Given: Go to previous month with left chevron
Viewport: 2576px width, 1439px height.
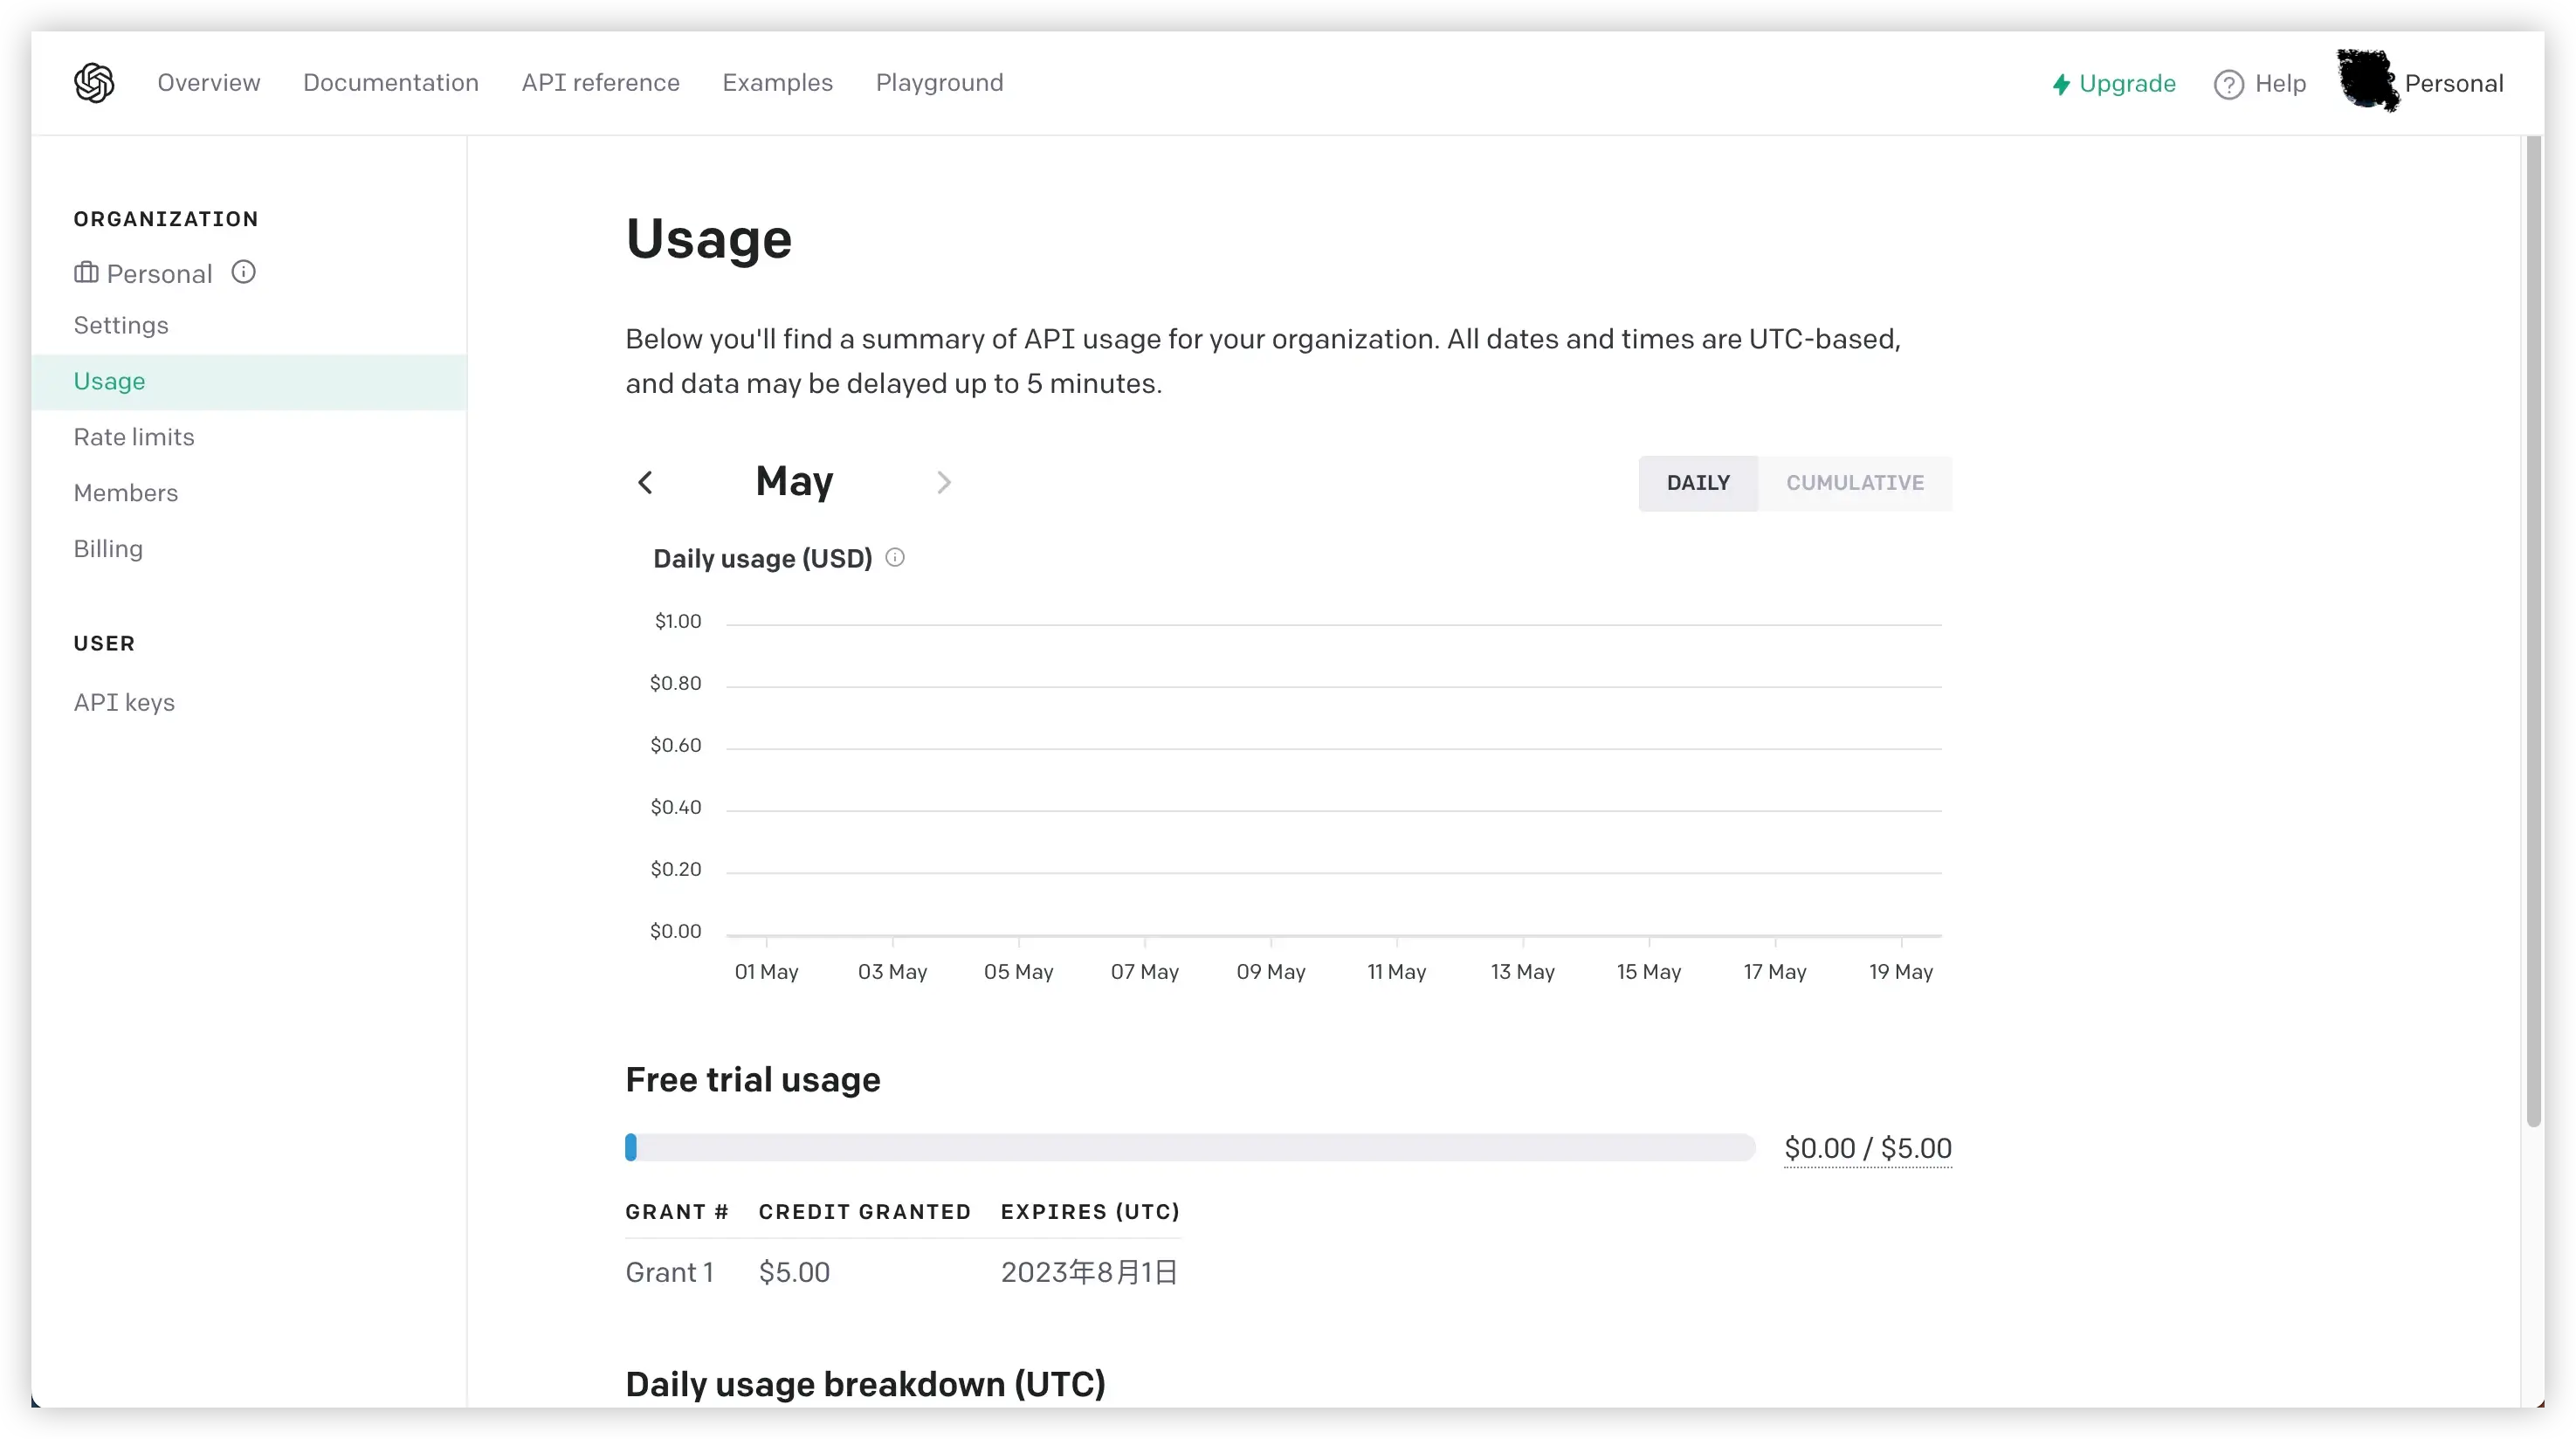Looking at the screenshot, I should (645, 483).
